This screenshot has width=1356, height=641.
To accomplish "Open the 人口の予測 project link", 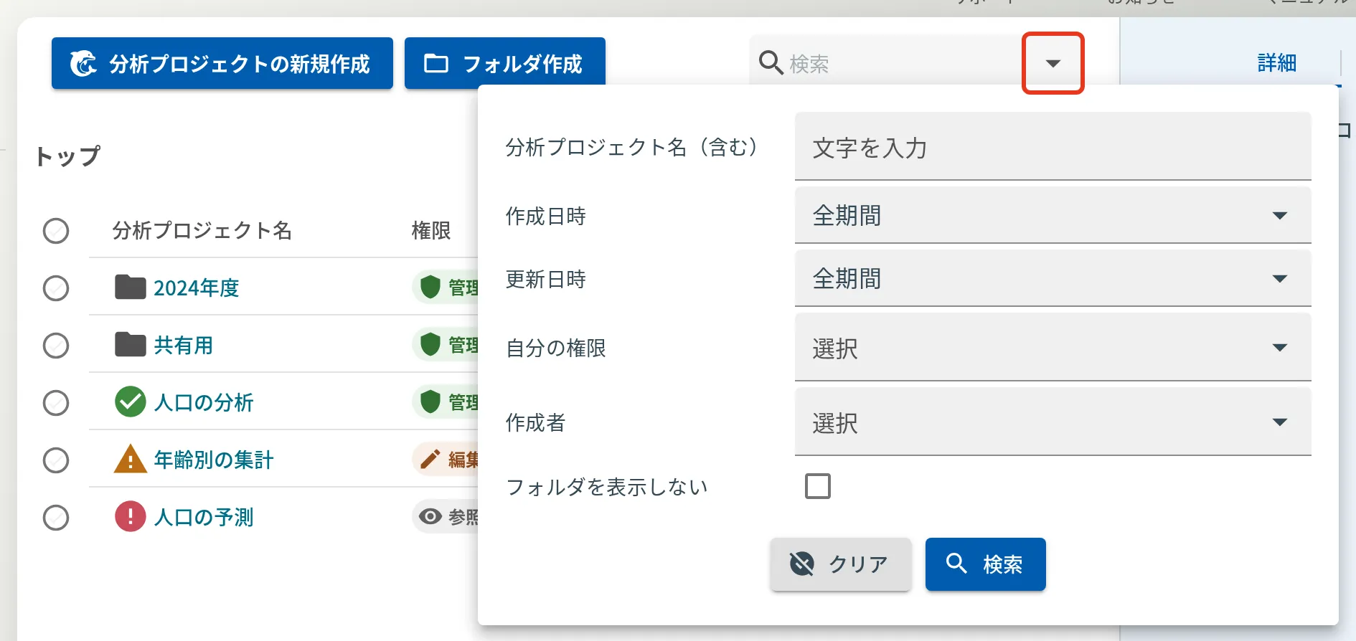I will (x=204, y=518).
